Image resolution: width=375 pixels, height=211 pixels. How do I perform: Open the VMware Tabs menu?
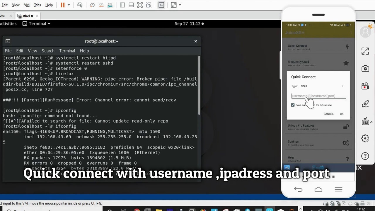point(37,5)
